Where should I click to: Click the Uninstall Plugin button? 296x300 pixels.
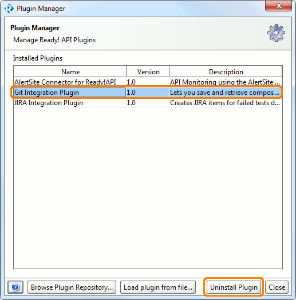click(234, 287)
